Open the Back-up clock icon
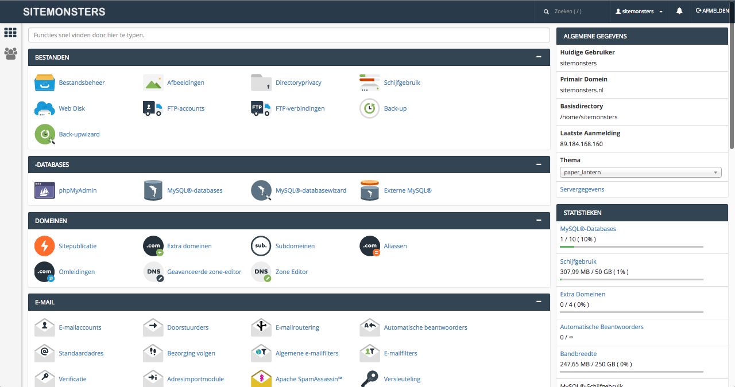This screenshot has width=735, height=387. coord(370,108)
